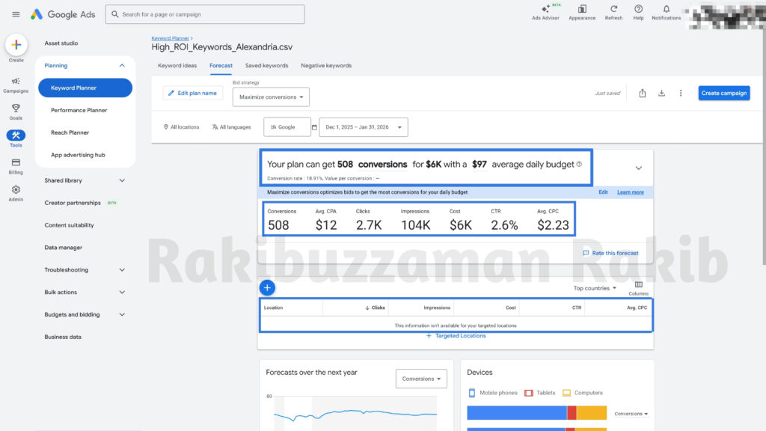
Task: Open the hamburger main menu
Action: [x=16, y=14]
